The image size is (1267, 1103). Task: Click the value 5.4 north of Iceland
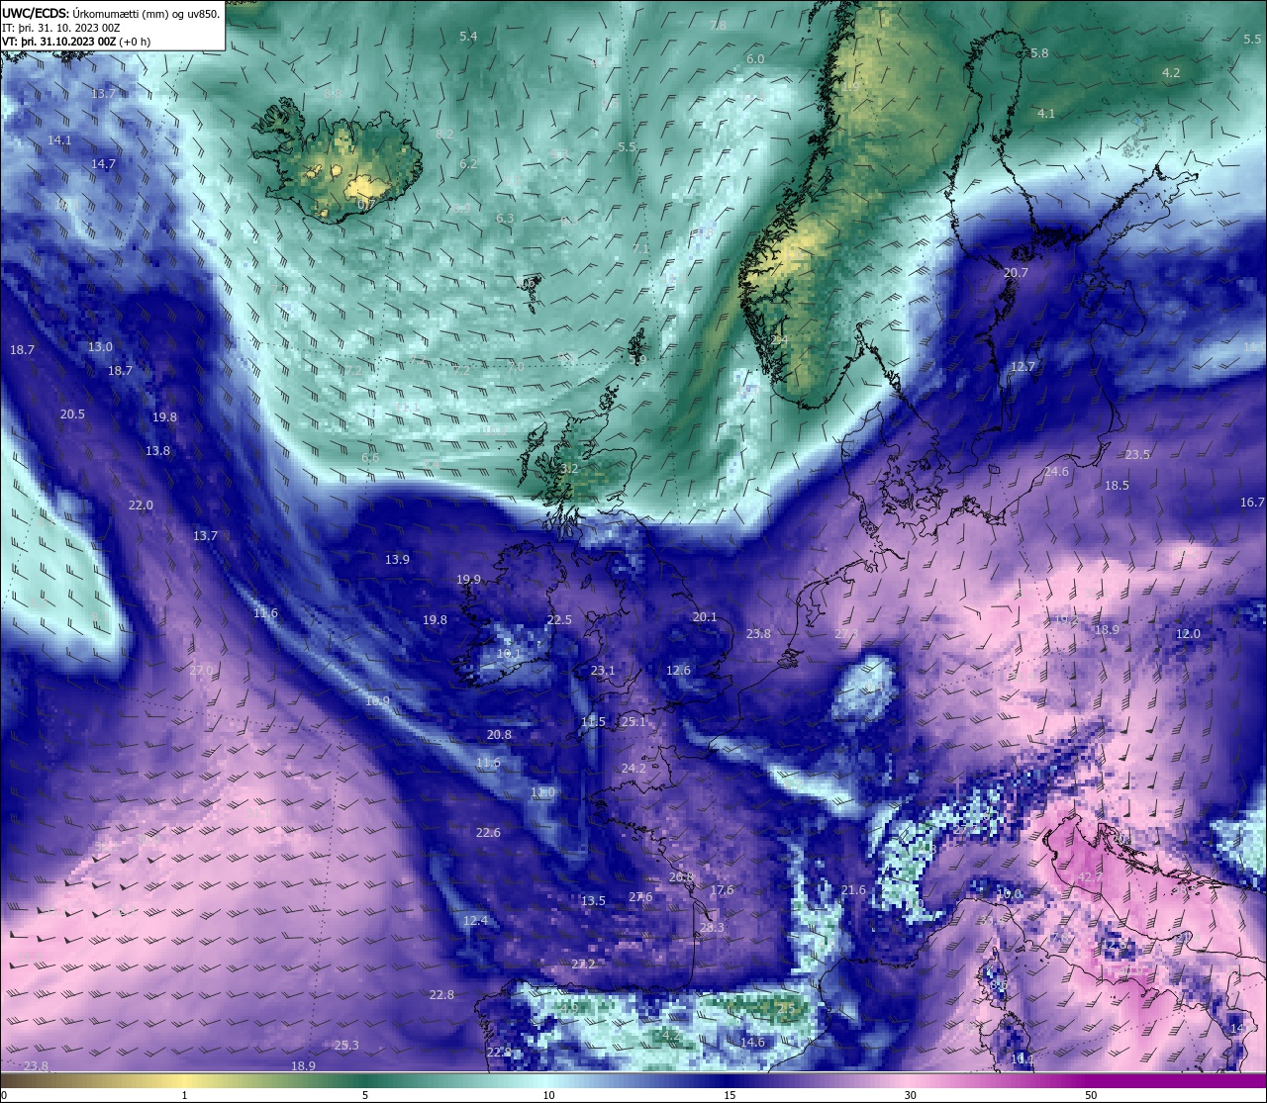(468, 37)
